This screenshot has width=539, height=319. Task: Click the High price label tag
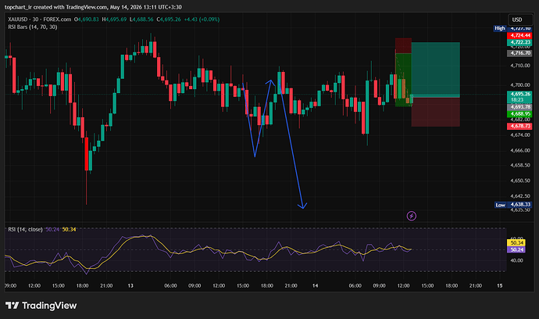tap(500, 28)
